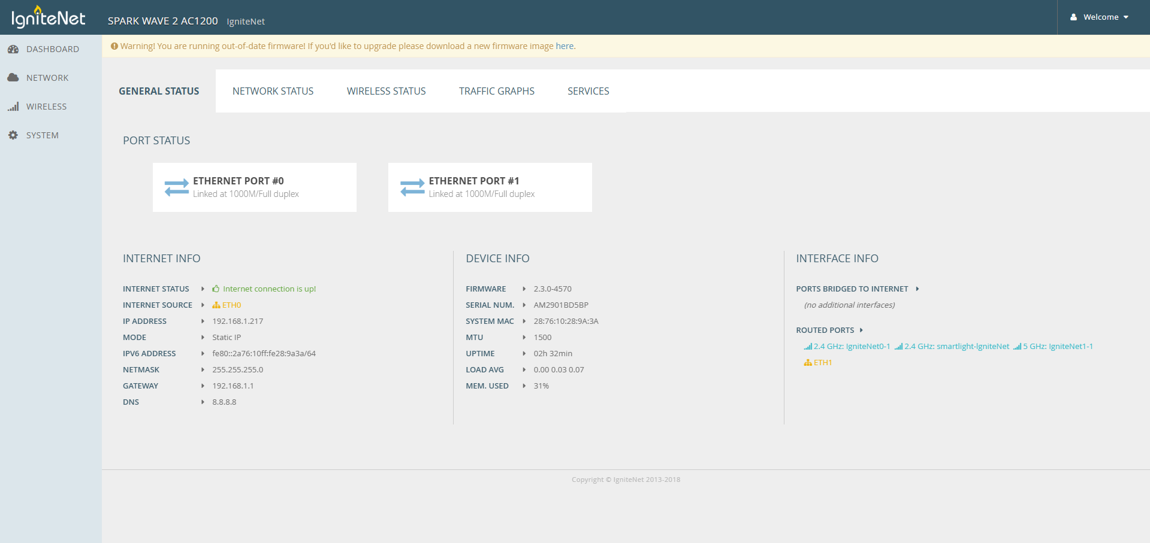Click the System gear icon
The width and height of the screenshot is (1150, 543).
click(x=13, y=135)
